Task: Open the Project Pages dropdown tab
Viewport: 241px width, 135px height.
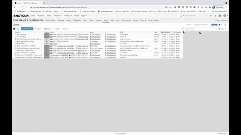Action: click(154, 20)
